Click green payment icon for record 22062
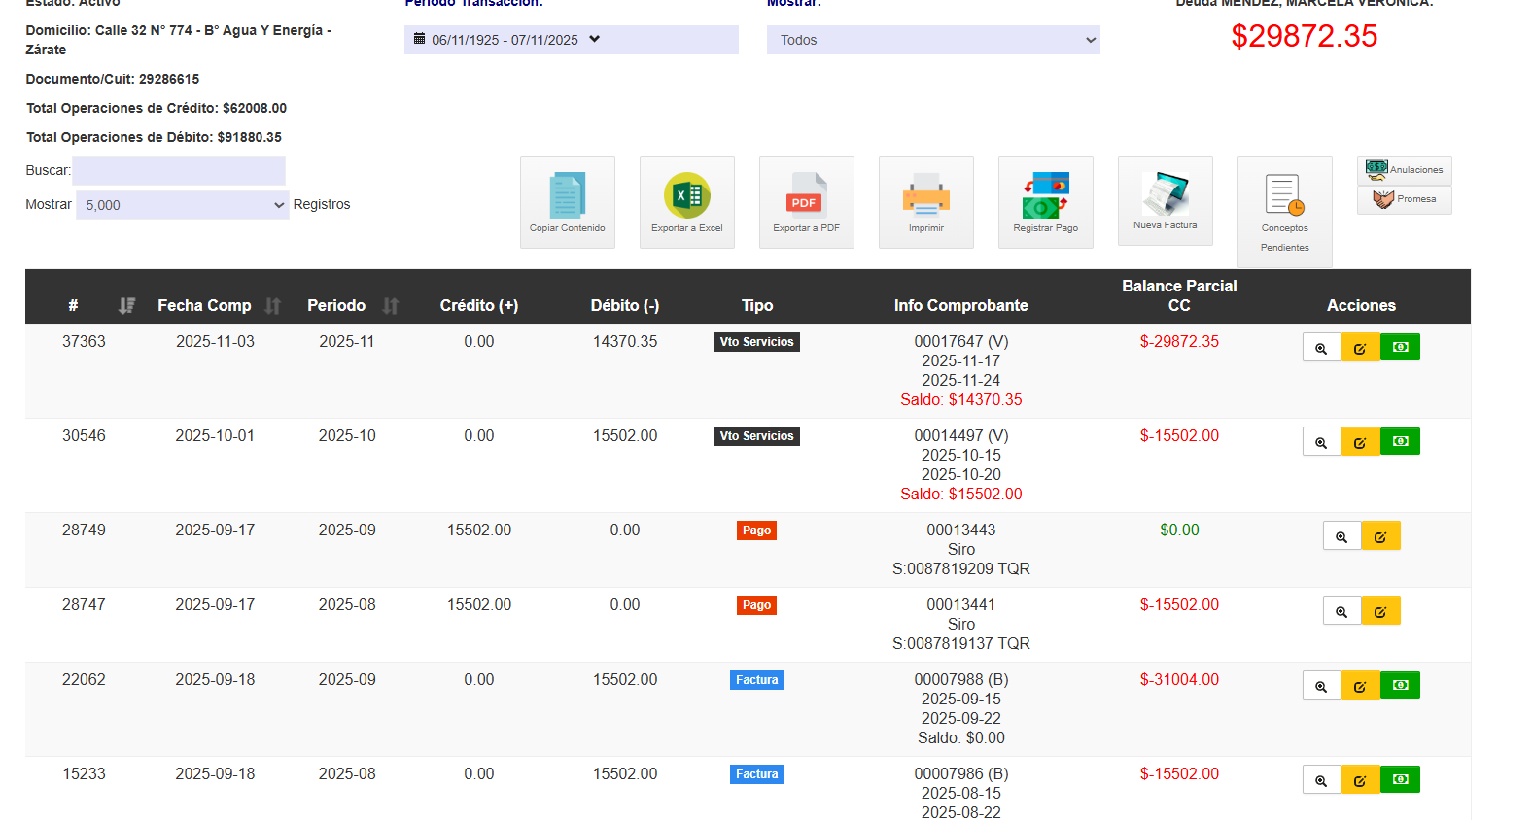The image size is (1533, 820). pyautogui.click(x=1400, y=685)
